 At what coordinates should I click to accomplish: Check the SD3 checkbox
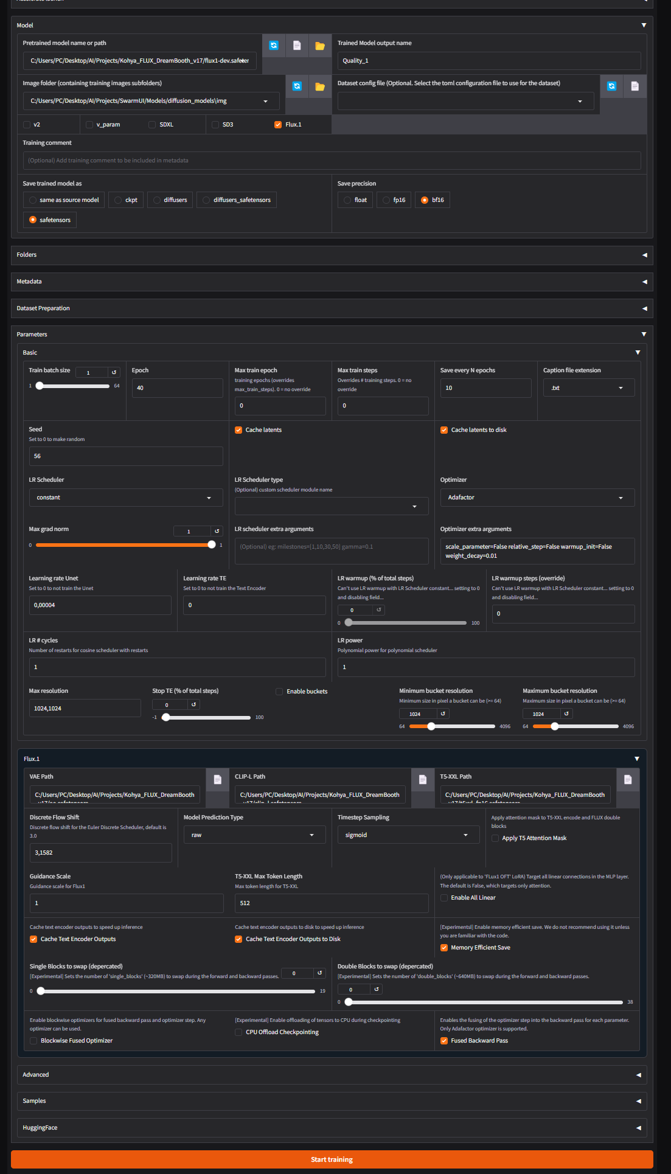215,125
